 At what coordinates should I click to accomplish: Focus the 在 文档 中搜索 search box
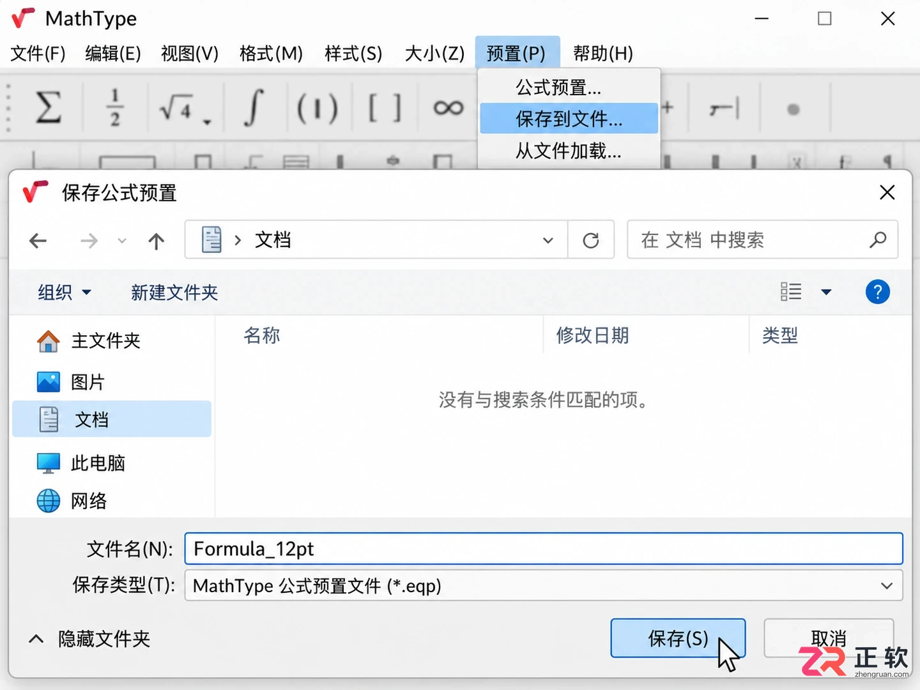[x=763, y=240]
